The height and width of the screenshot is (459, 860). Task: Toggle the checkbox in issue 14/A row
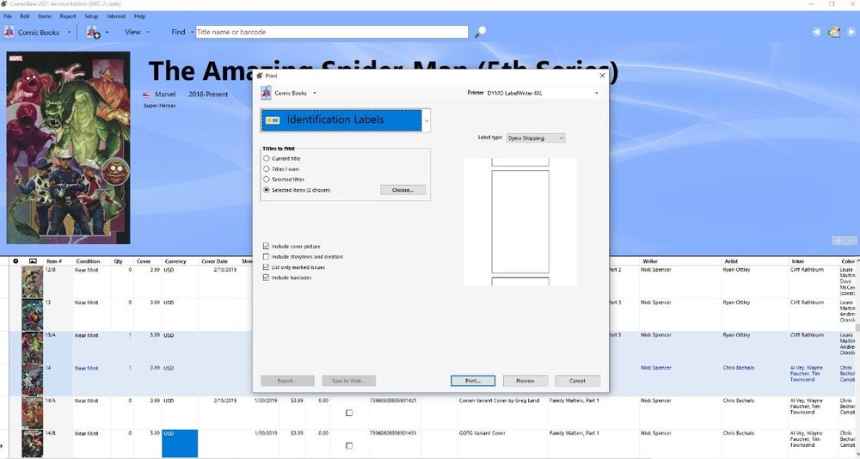(x=349, y=413)
